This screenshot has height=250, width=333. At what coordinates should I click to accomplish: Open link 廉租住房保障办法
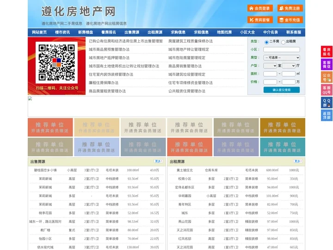tap(104, 83)
